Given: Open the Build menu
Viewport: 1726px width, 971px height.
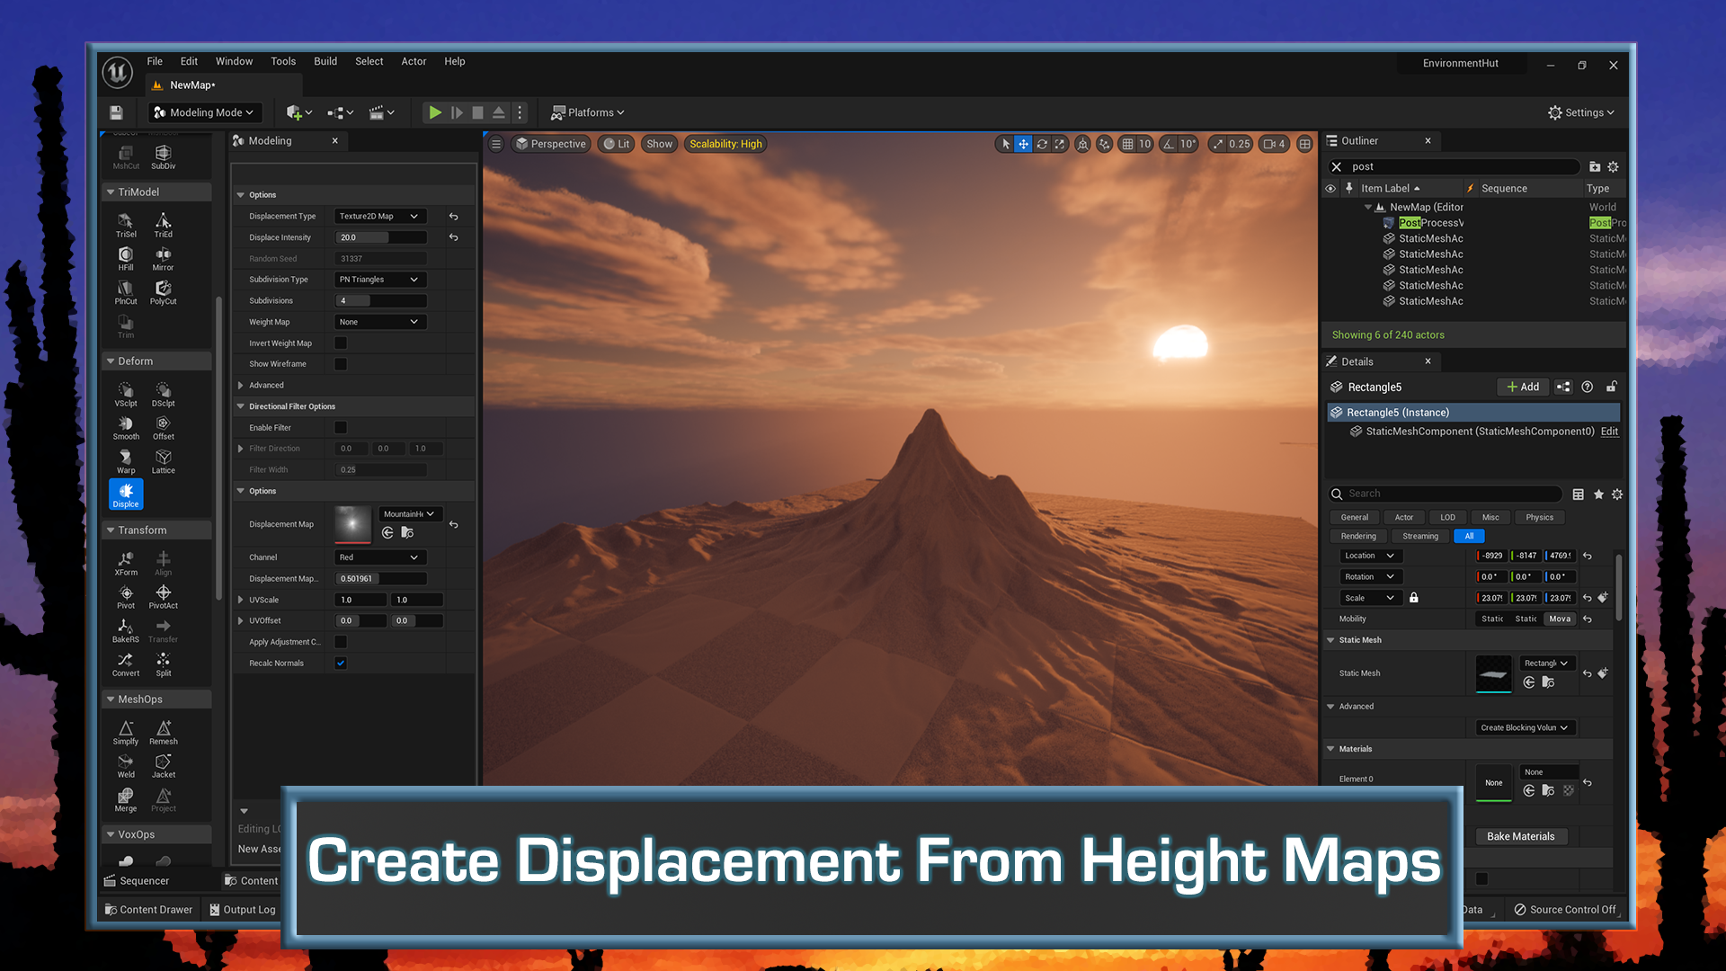Looking at the screenshot, I should [325, 61].
